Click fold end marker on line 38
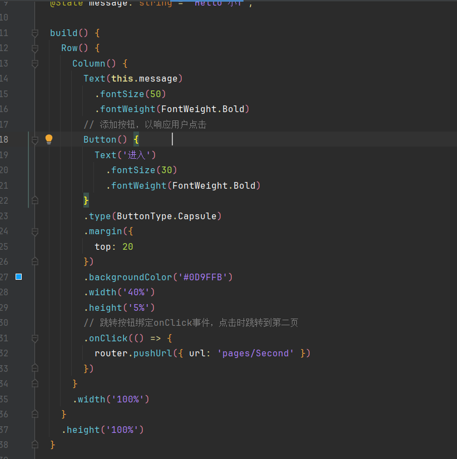 35,445
